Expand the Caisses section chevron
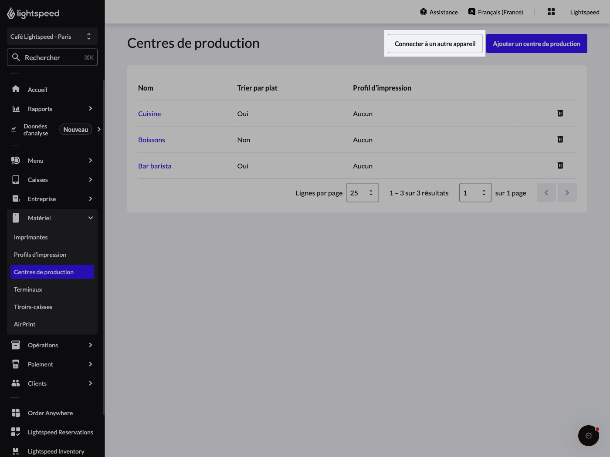Viewport: 610px width, 457px height. point(91,180)
